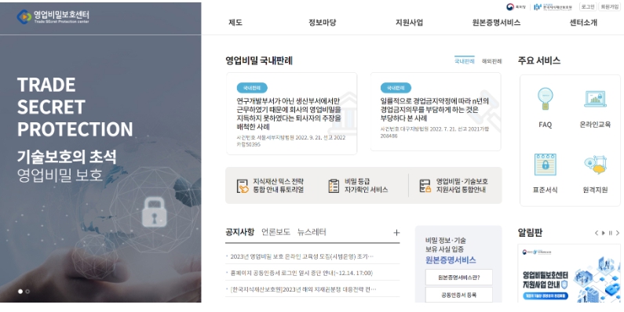Viewport: 624px width, 312px height.
Task: Open the 연구개발부서가 아닌 생산부서 case card
Action: click(292, 113)
